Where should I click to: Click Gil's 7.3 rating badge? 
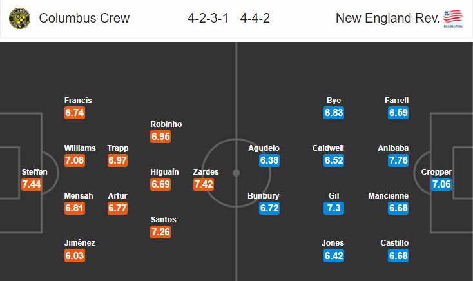coord(334,208)
